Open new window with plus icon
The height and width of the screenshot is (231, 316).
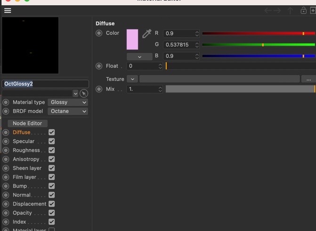[313, 10]
